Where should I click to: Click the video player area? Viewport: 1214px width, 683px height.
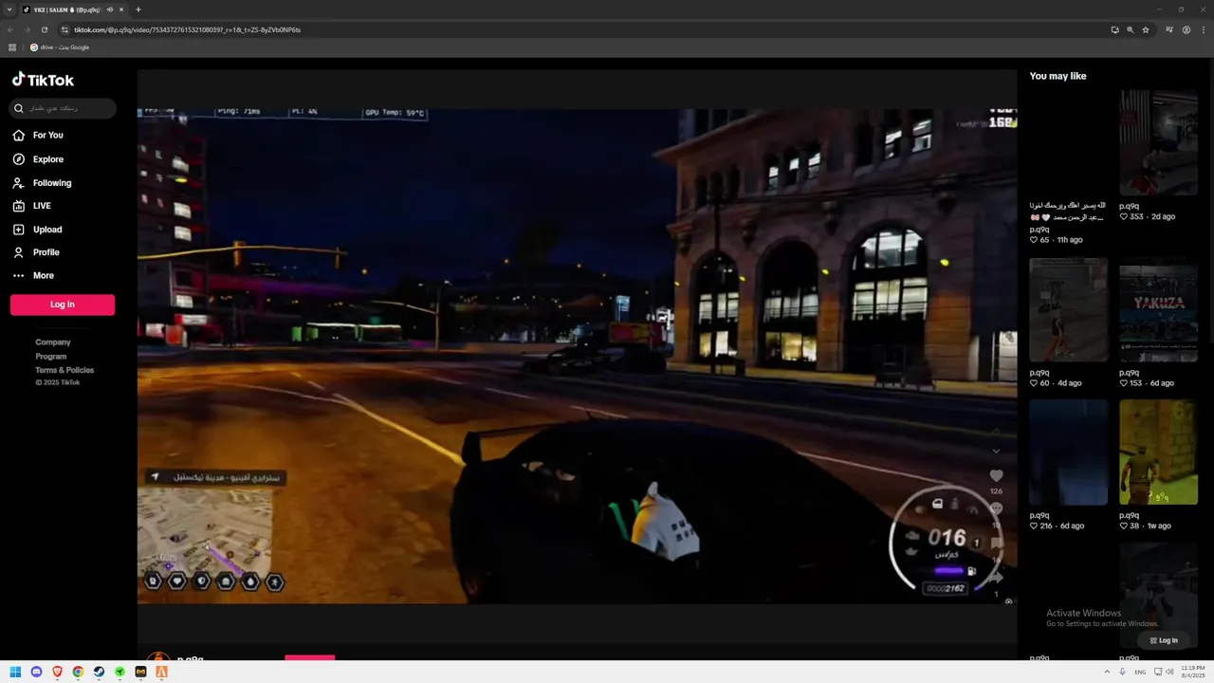(x=577, y=356)
